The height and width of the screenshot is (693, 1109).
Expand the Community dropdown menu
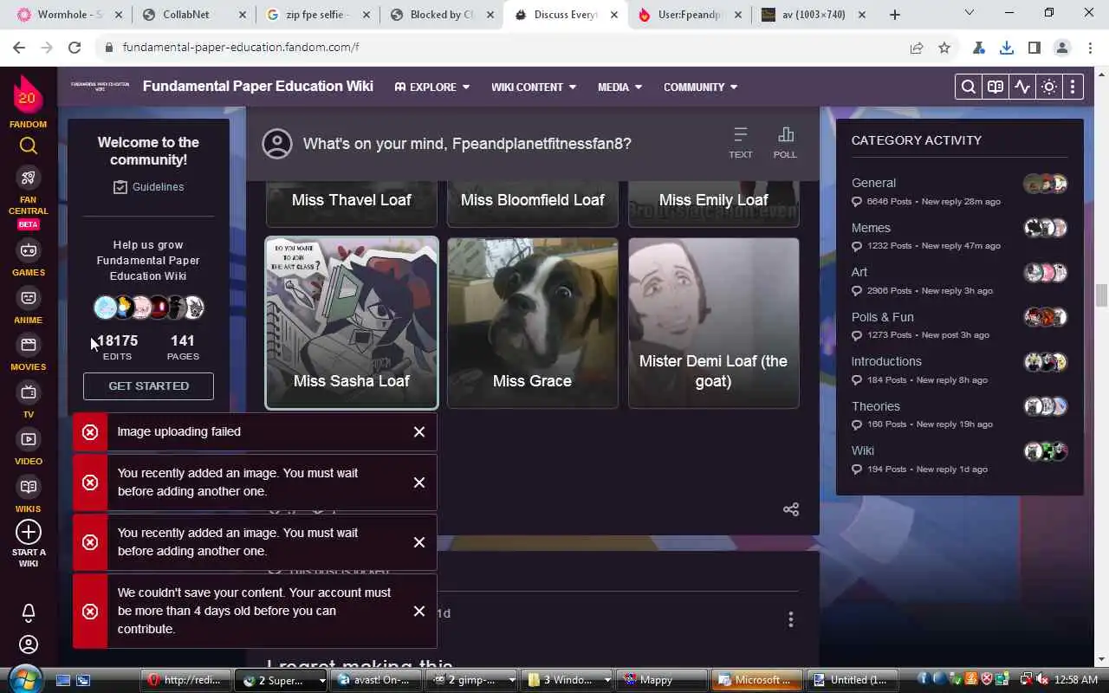(701, 87)
